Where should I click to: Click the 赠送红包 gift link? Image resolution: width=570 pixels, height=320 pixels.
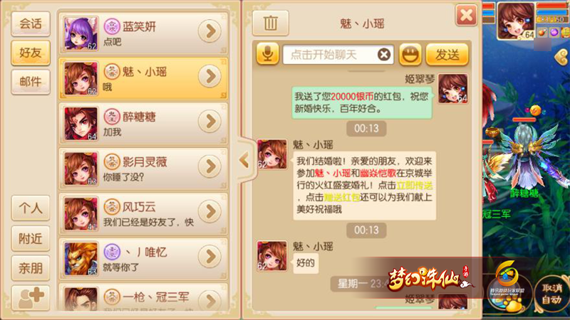point(342,198)
